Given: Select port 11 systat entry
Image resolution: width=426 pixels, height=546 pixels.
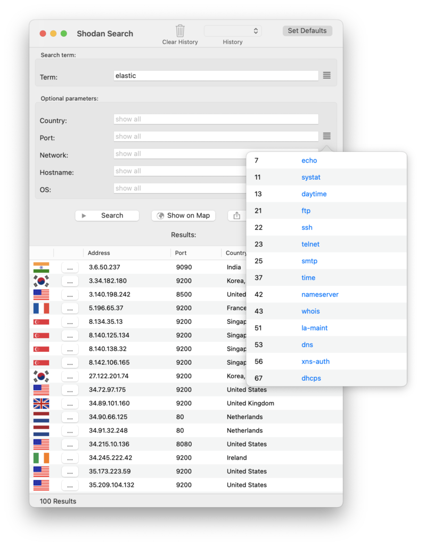Looking at the screenshot, I should (x=326, y=177).
